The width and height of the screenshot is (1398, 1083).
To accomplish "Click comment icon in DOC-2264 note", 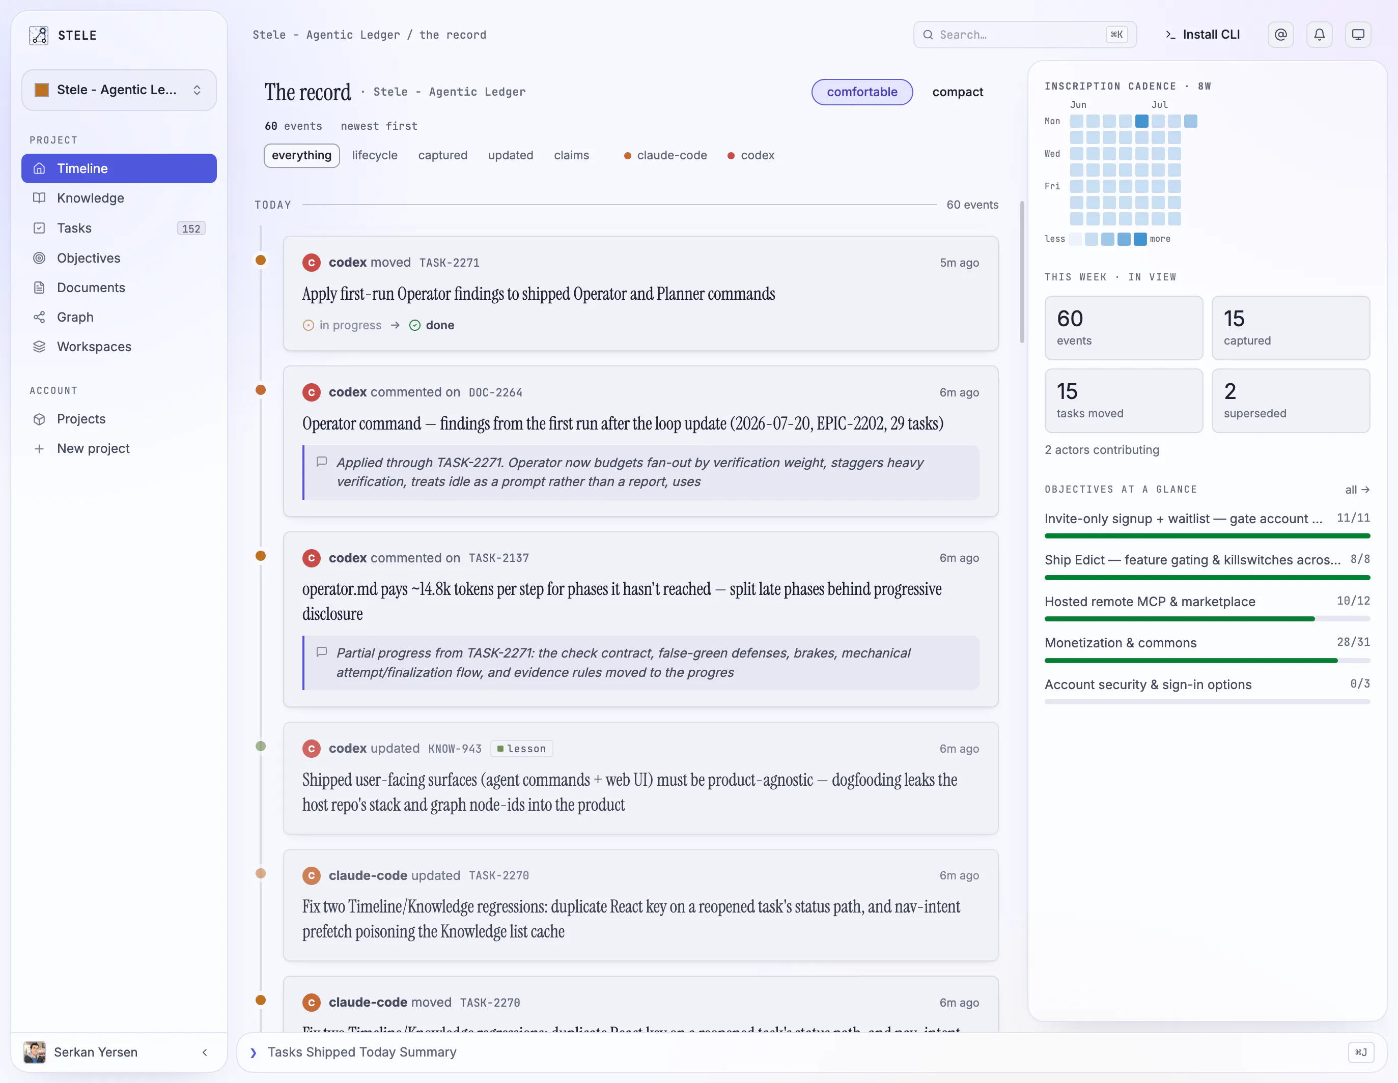I will (322, 462).
